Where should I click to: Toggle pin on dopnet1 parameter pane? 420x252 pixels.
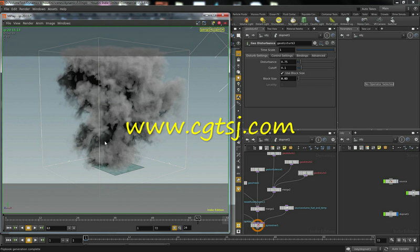click(333, 35)
